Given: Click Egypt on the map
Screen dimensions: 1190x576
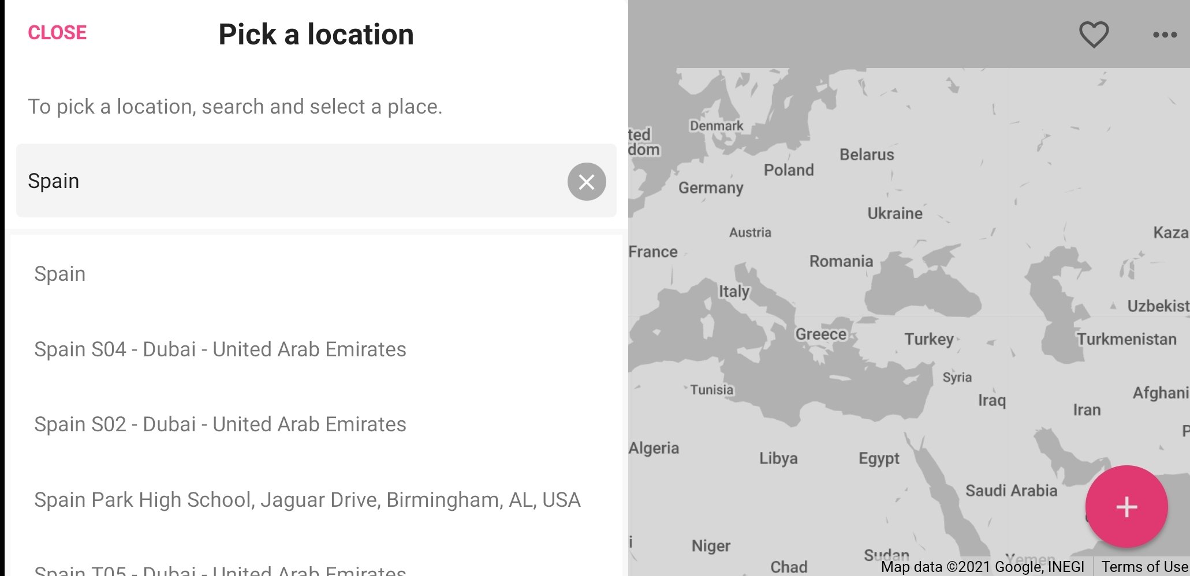Looking at the screenshot, I should 879,458.
